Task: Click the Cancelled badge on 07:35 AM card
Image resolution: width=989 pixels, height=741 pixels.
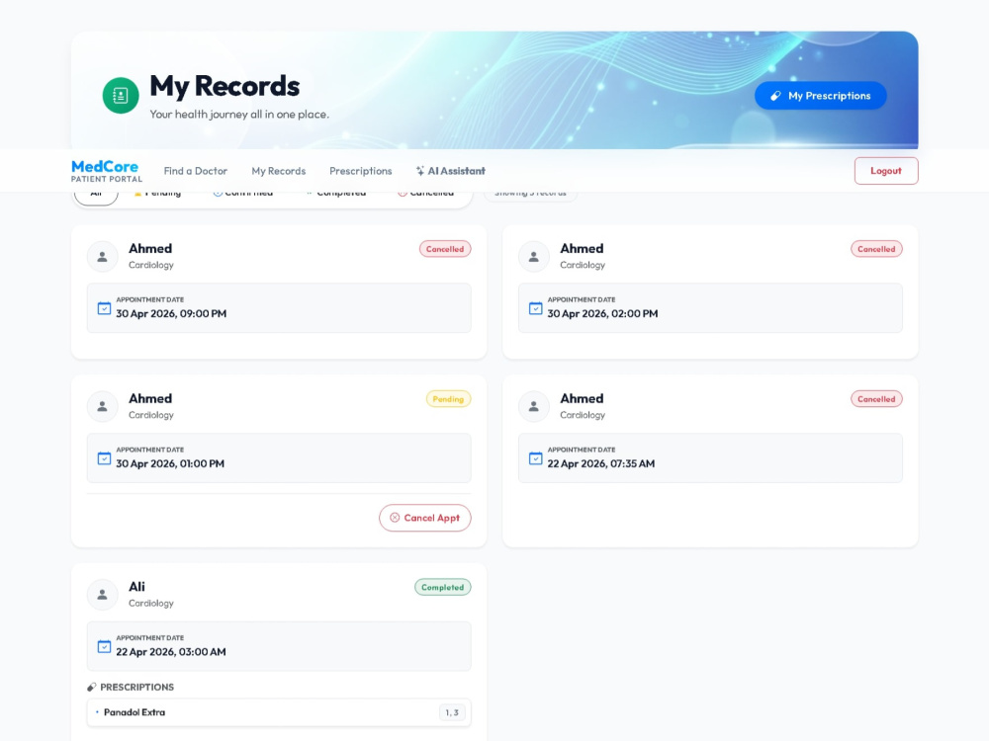Action: pos(876,399)
